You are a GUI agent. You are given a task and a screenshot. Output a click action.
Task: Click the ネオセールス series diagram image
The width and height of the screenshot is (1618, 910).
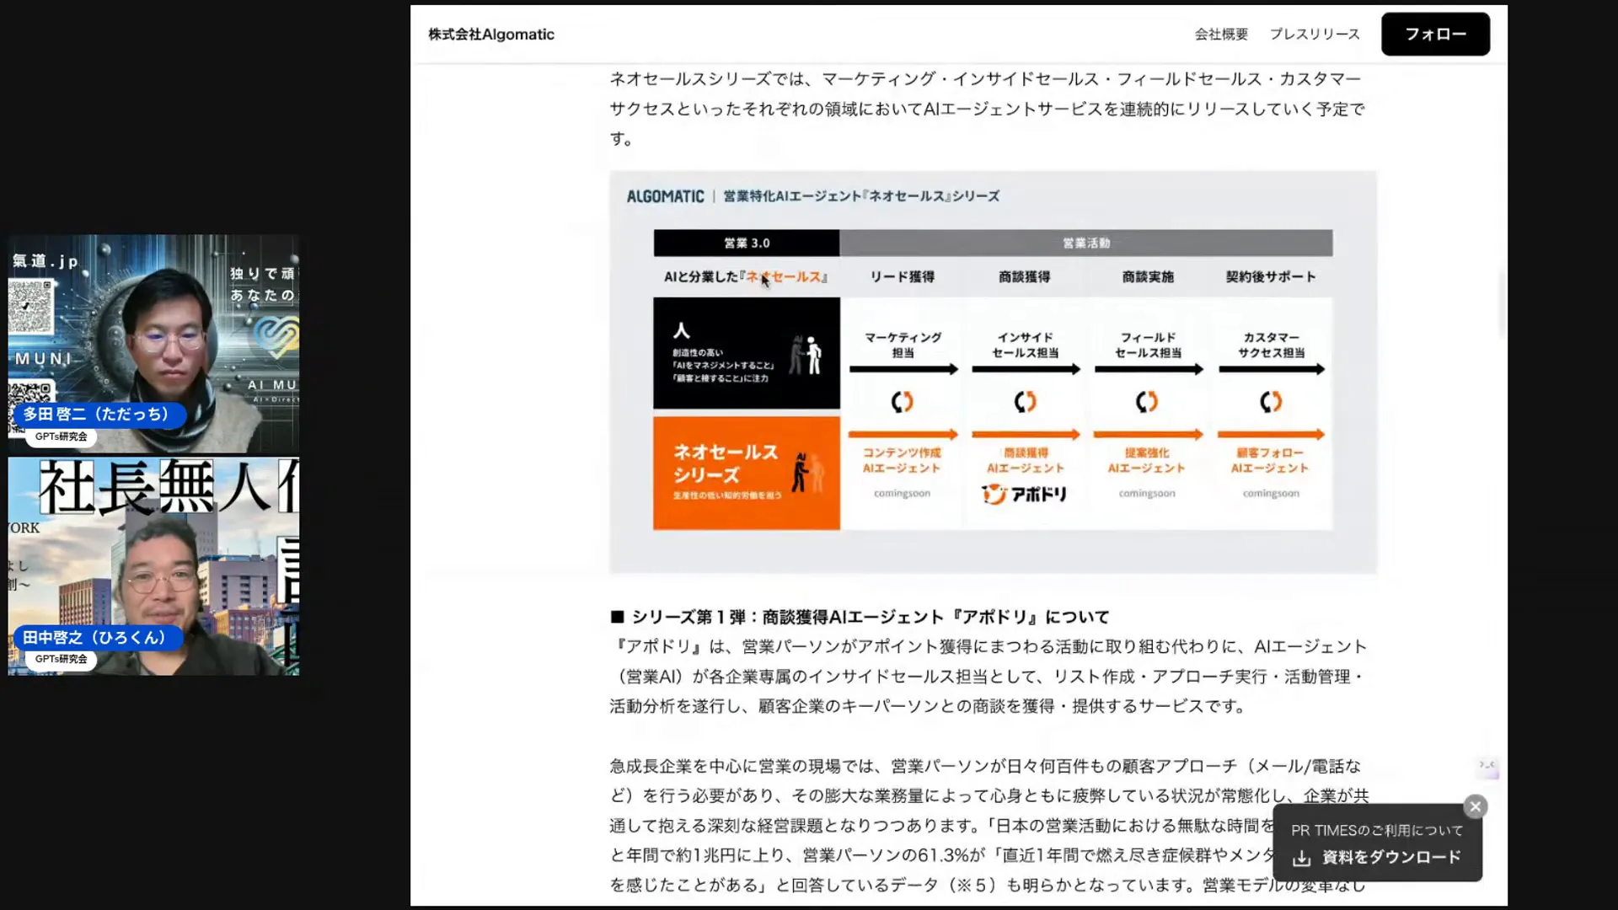(x=993, y=372)
